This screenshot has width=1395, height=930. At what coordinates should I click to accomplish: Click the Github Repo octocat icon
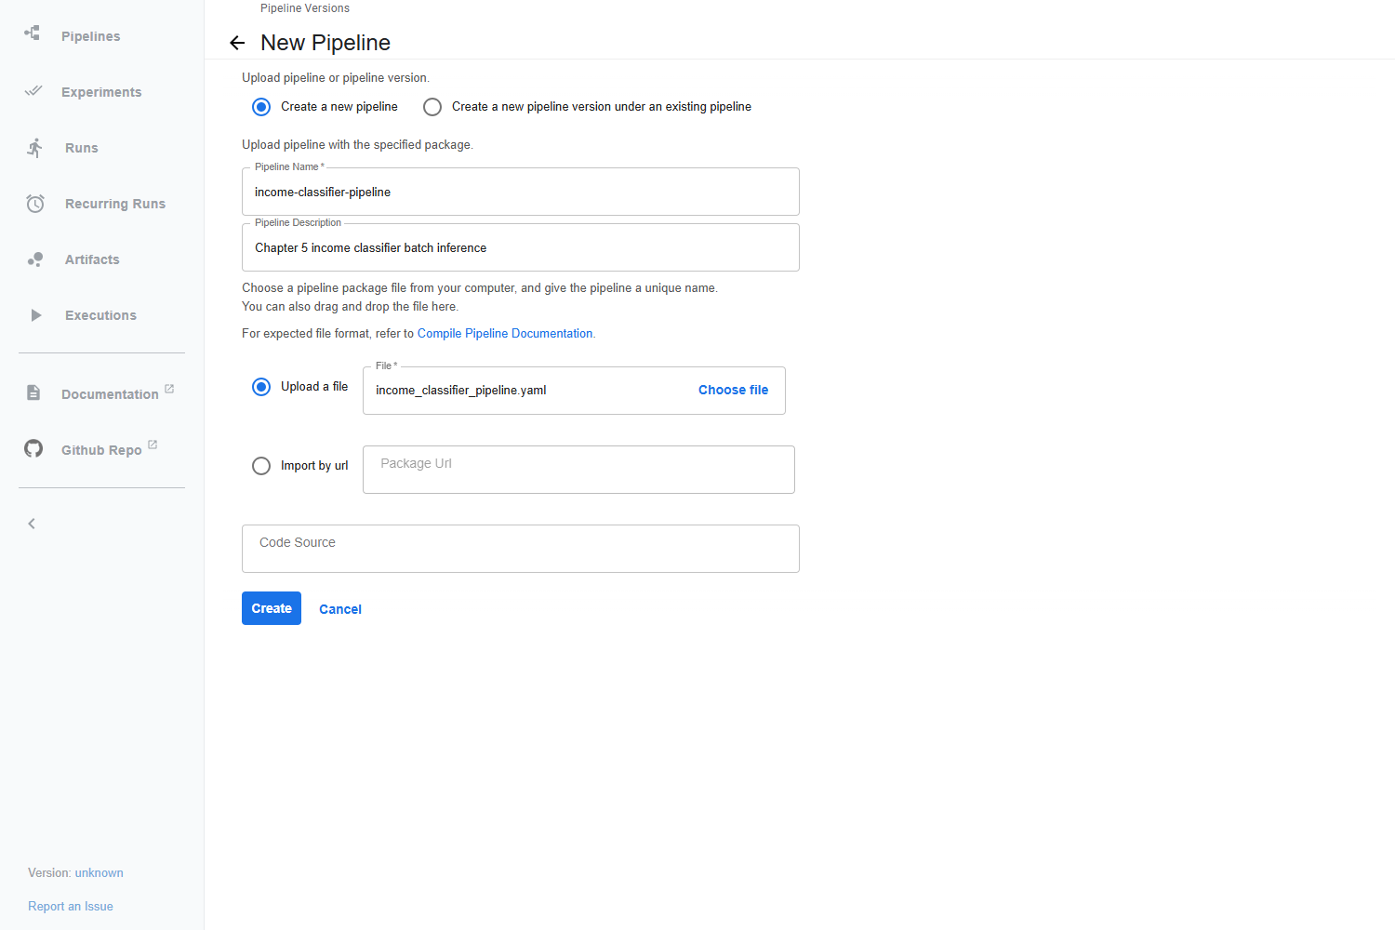click(x=33, y=448)
